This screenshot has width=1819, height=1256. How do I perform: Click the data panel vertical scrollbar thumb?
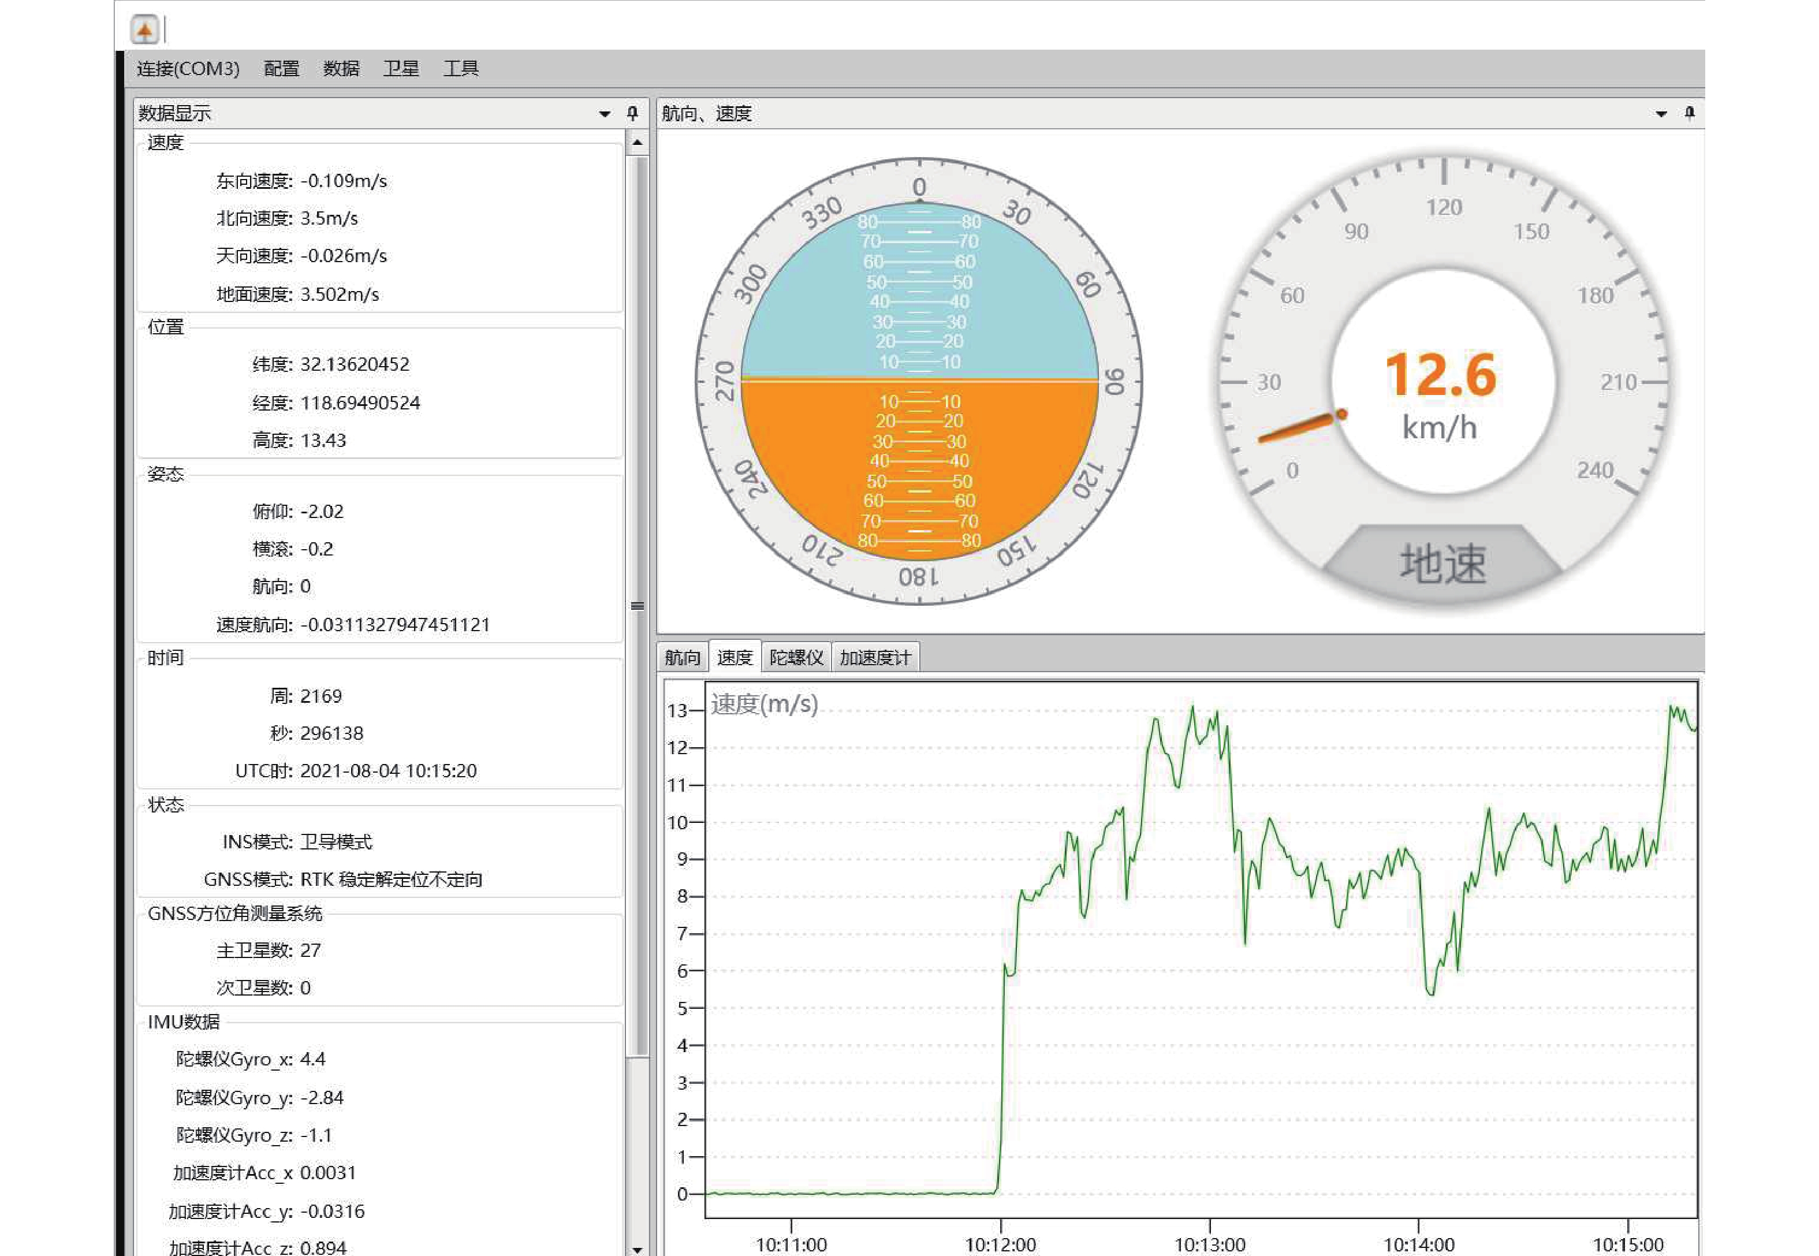coord(638,606)
